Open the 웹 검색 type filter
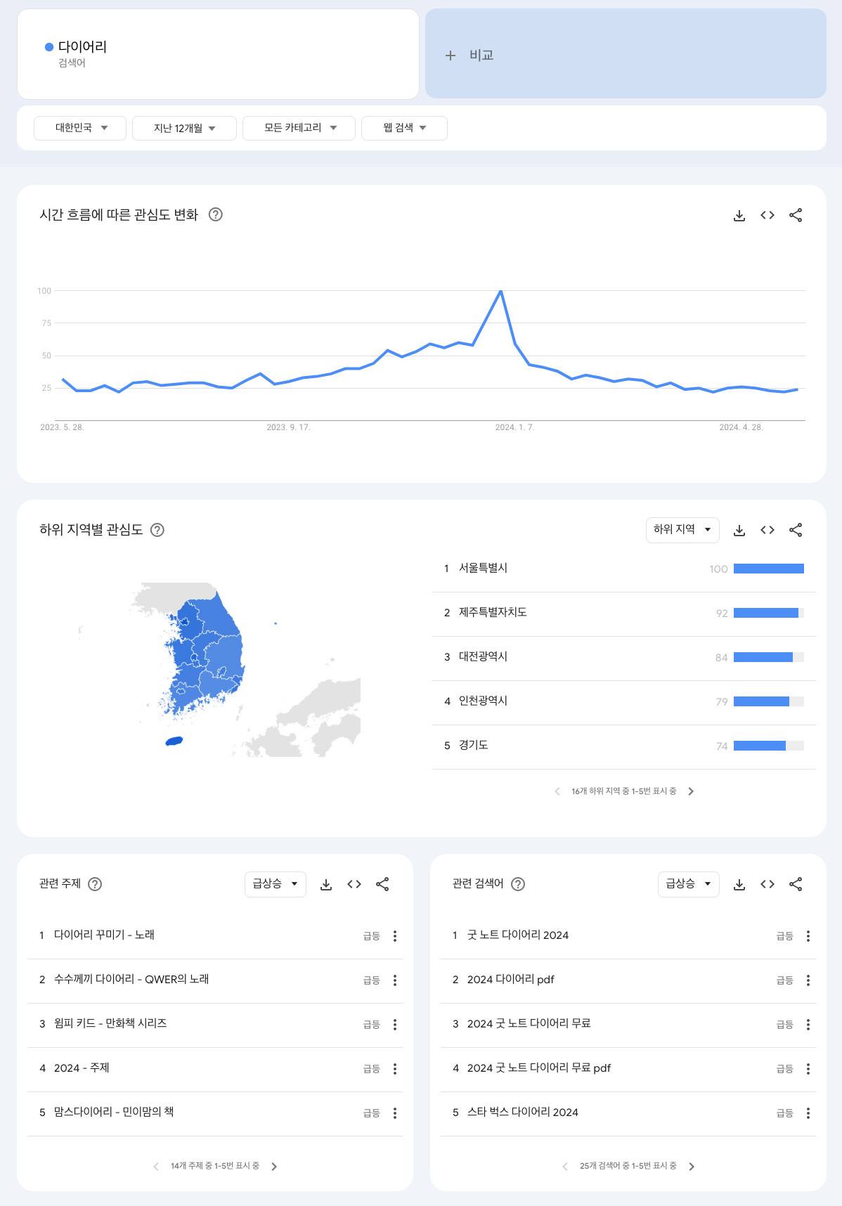Viewport: 842px width, 1206px height. [403, 128]
